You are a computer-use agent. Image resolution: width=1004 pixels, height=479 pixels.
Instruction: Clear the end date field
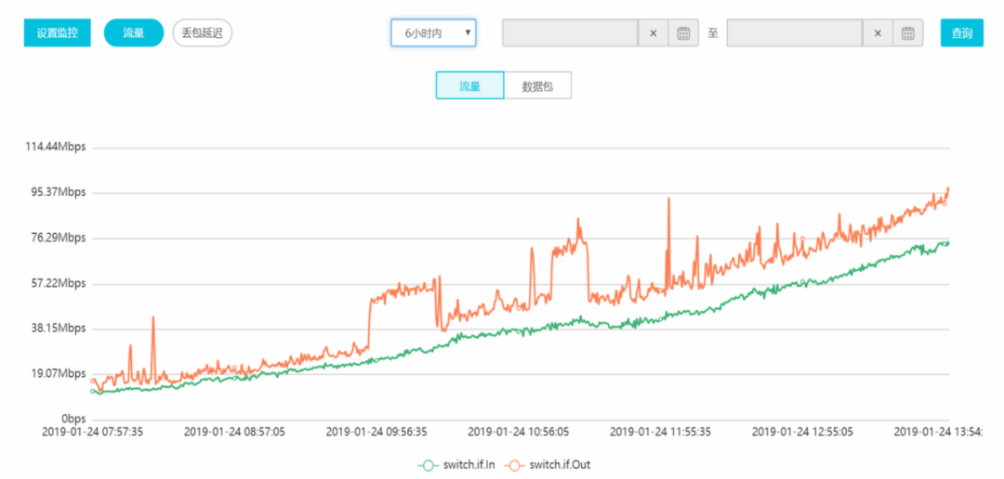pyautogui.click(x=877, y=33)
